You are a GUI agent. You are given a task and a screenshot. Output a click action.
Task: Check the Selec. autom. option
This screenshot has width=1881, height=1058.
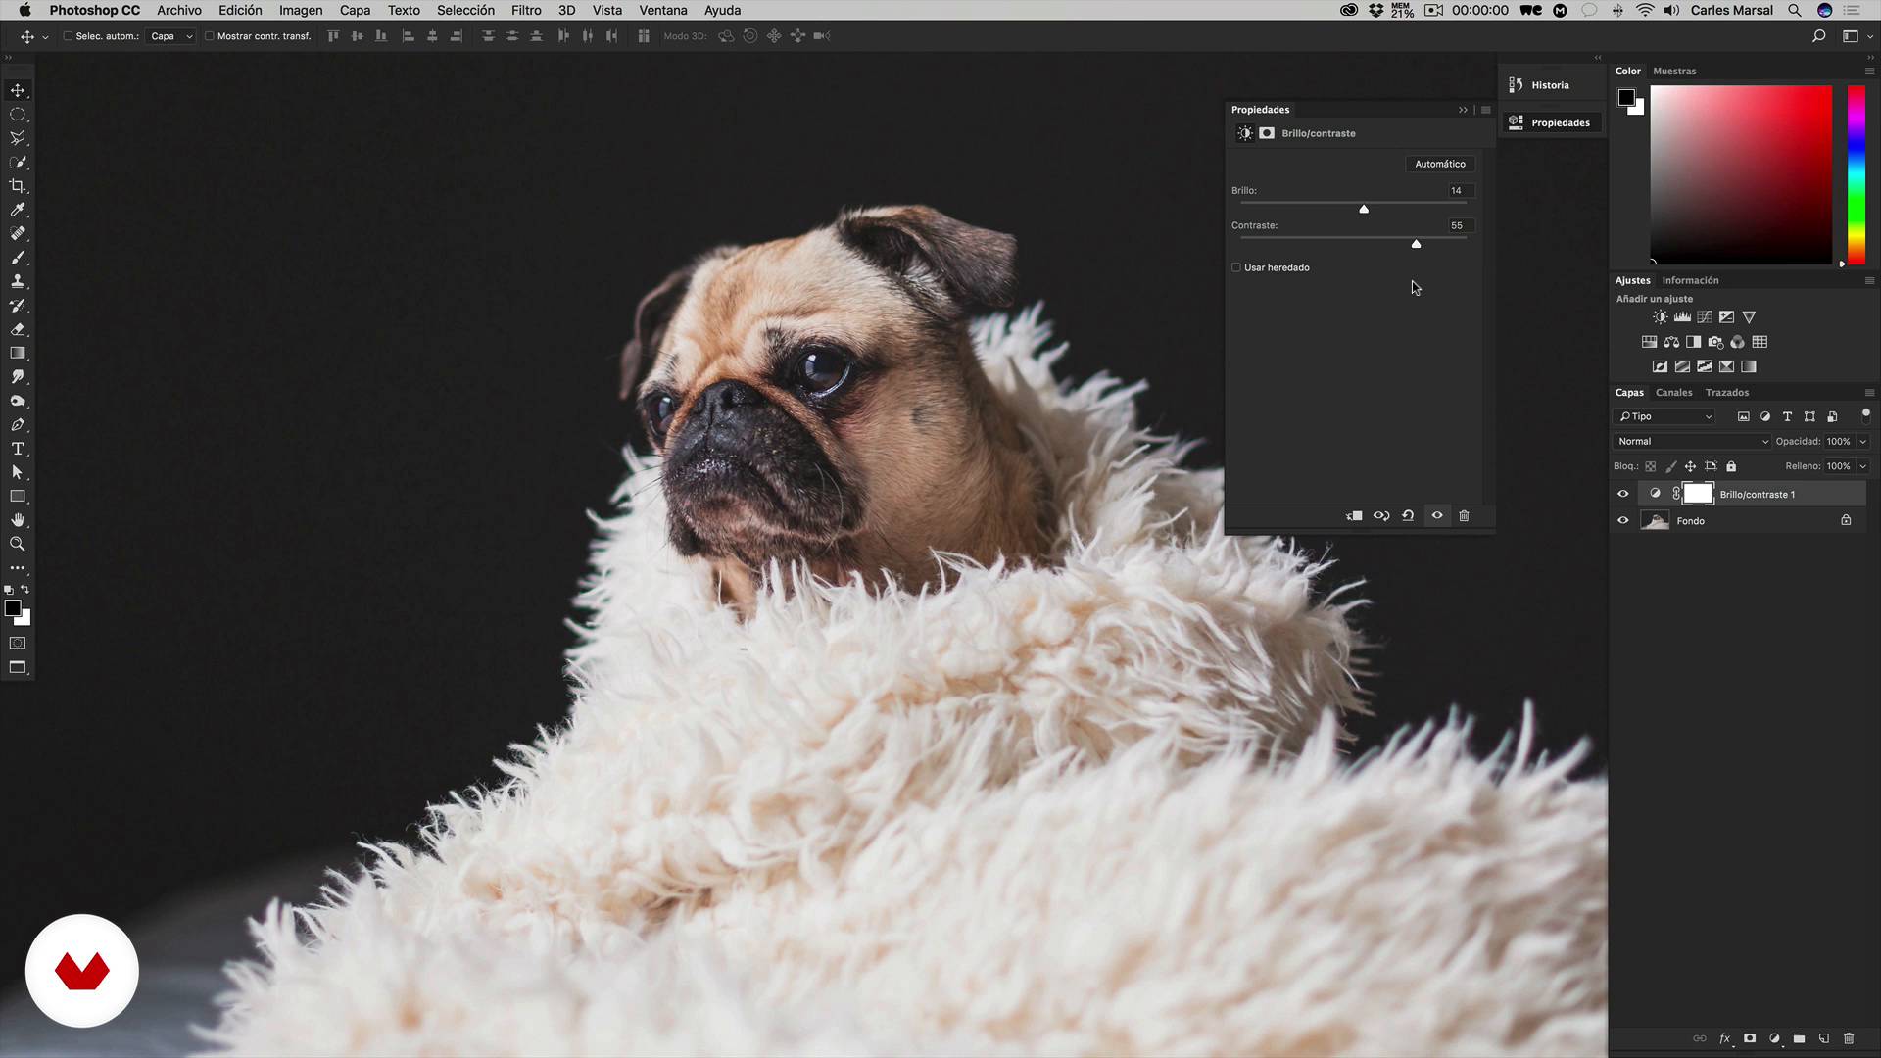pyautogui.click(x=68, y=36)
